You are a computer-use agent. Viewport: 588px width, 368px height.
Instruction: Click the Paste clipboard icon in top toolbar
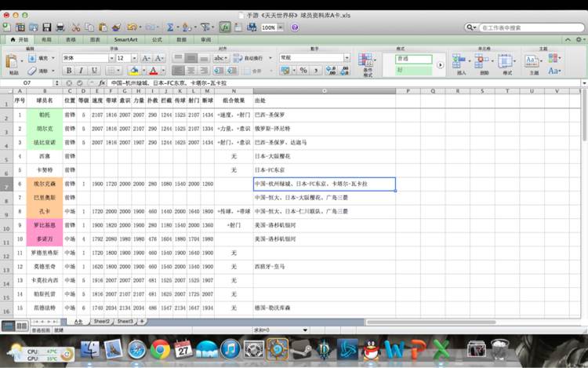point(103,27)
